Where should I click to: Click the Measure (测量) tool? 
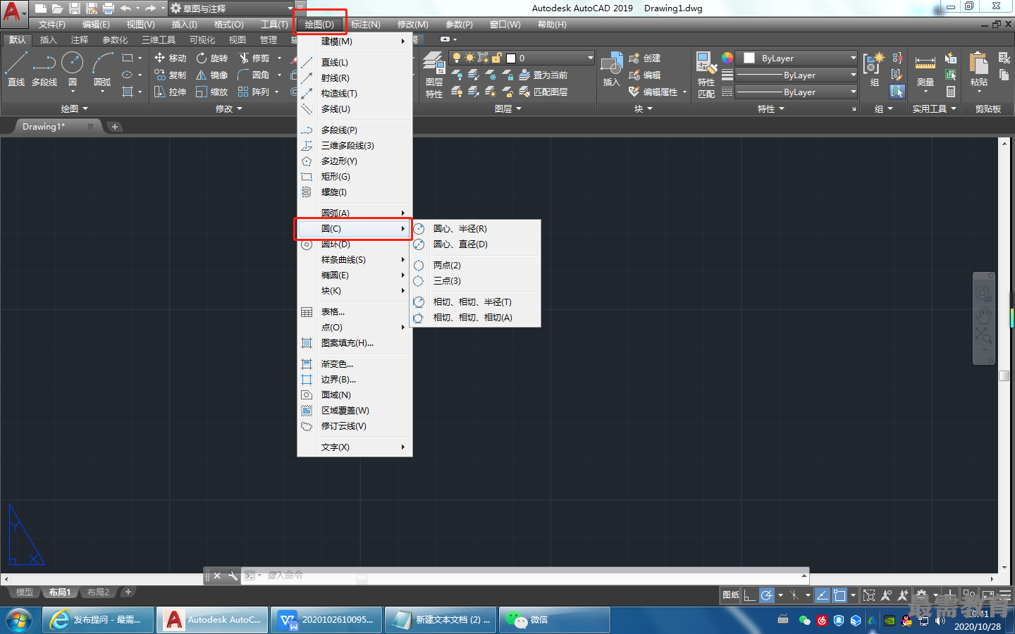925,70
